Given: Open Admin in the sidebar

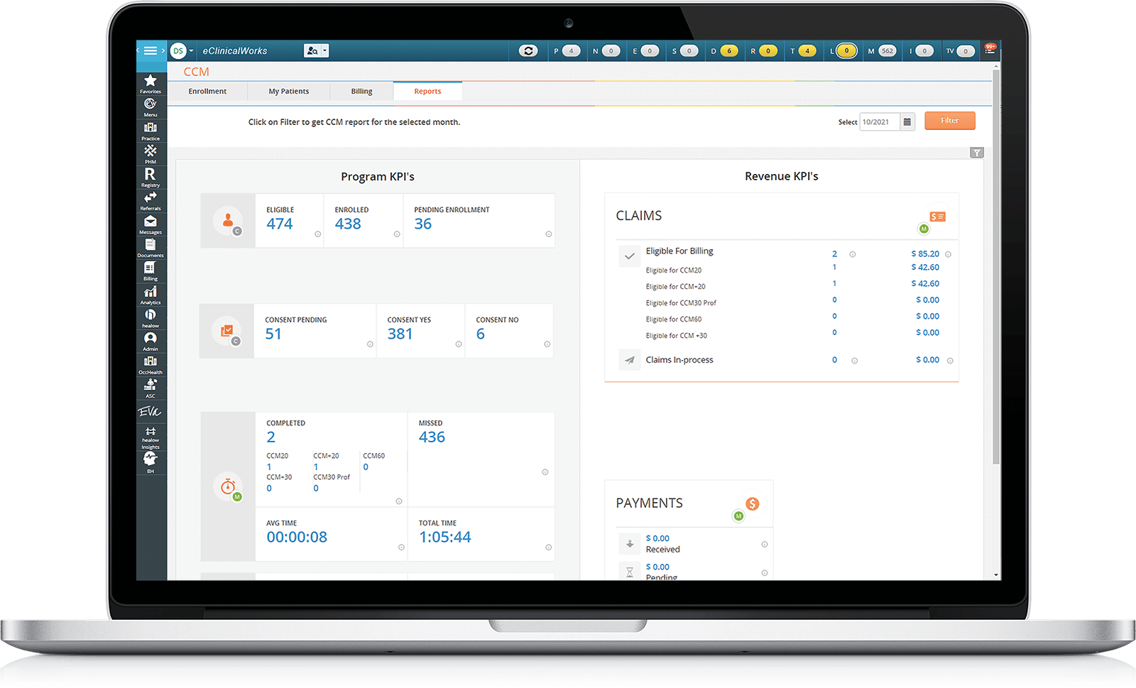Looking at the screenshot, I should pos(151,341).
